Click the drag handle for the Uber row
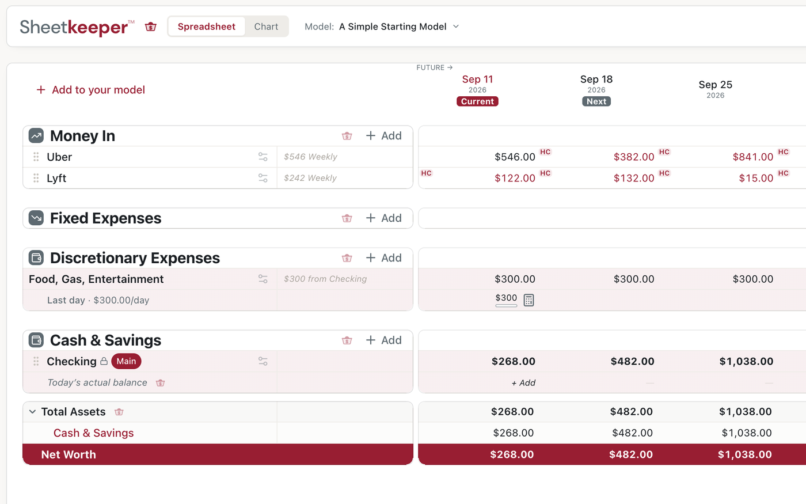 point(36,157)
